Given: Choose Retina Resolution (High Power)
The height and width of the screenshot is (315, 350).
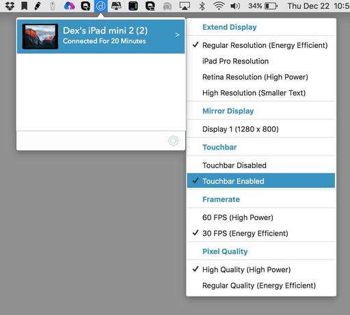Looking at the screenshot, I should coord(261,77).
